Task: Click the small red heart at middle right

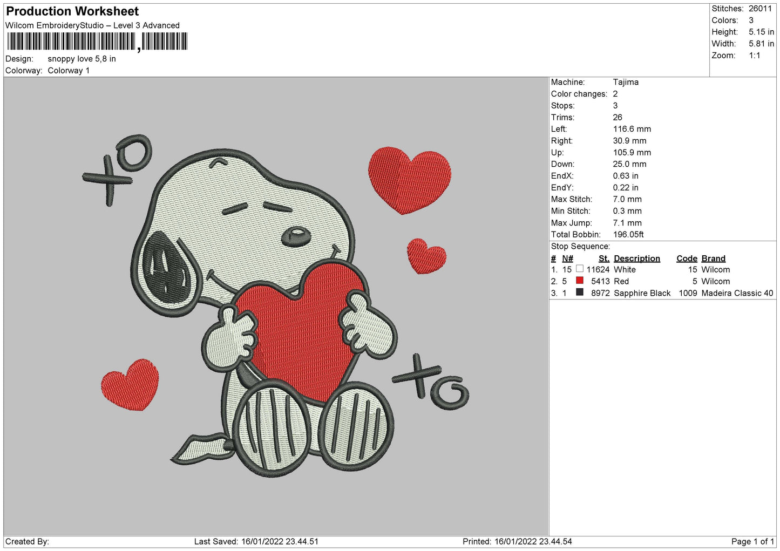Action: coord(426,256)
